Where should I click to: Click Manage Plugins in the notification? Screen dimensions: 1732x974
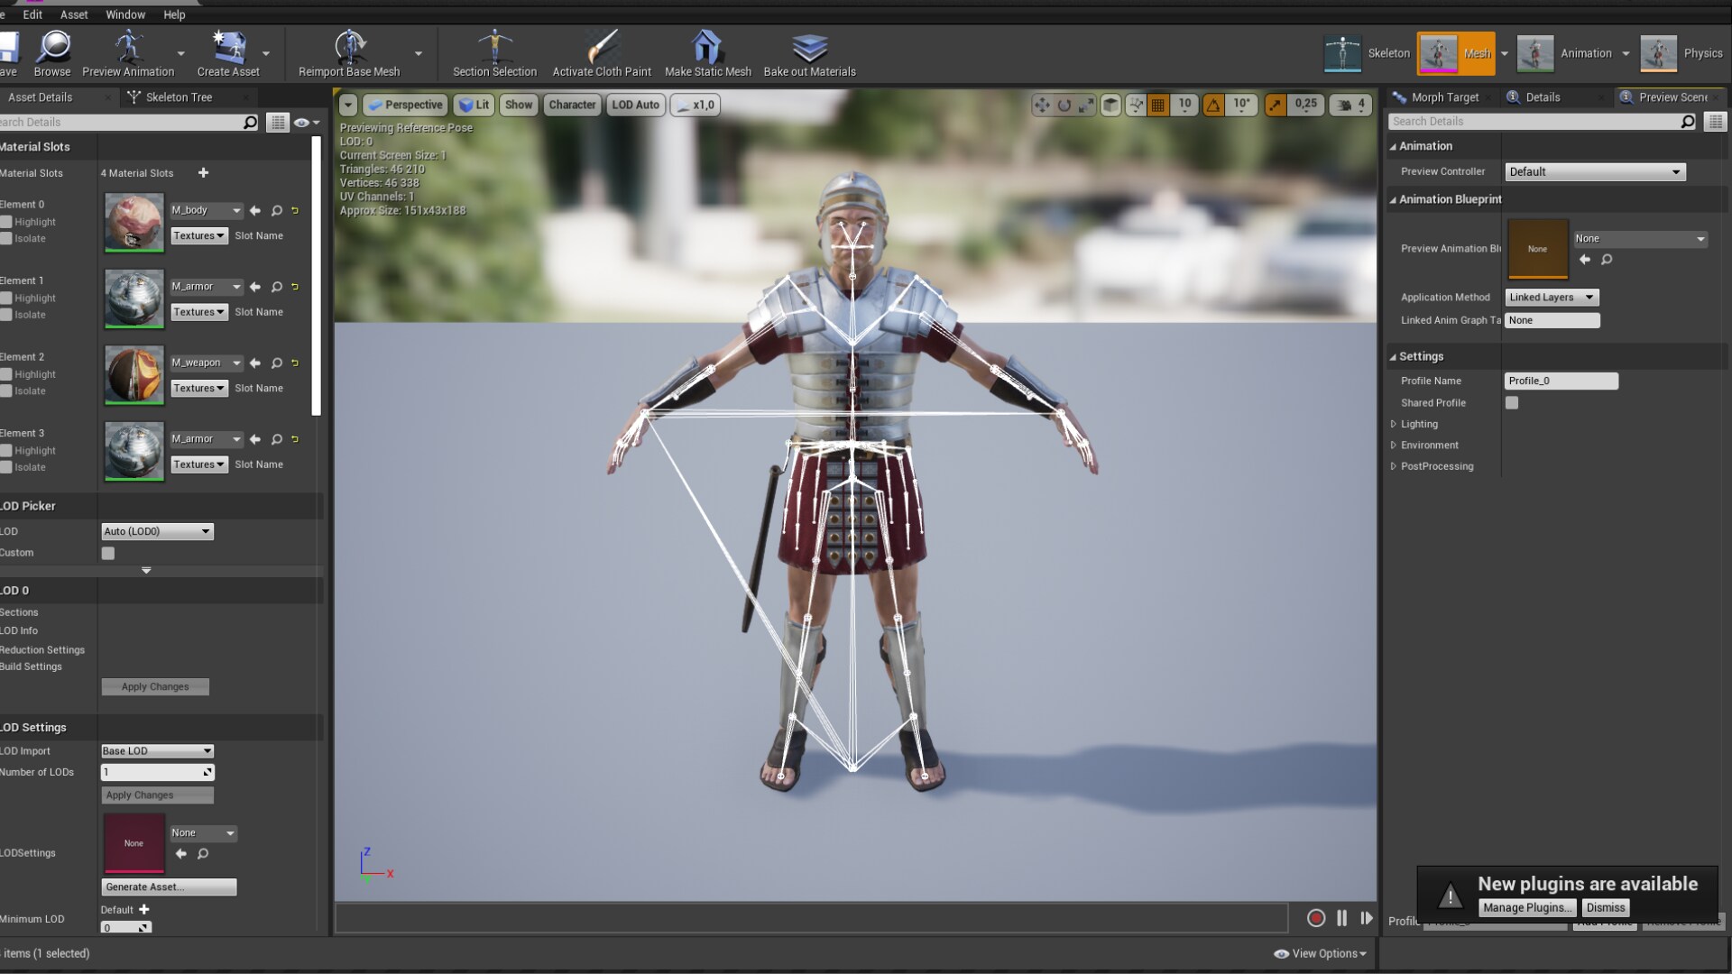click(1527, 908)
